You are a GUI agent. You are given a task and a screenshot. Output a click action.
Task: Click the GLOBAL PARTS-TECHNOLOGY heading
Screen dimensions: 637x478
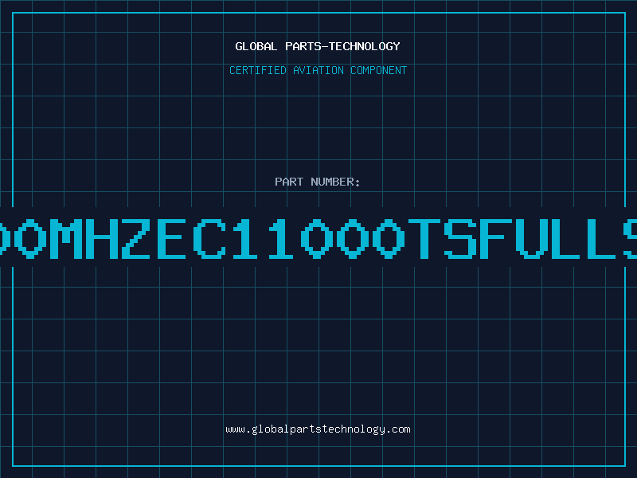pos(318,46)
